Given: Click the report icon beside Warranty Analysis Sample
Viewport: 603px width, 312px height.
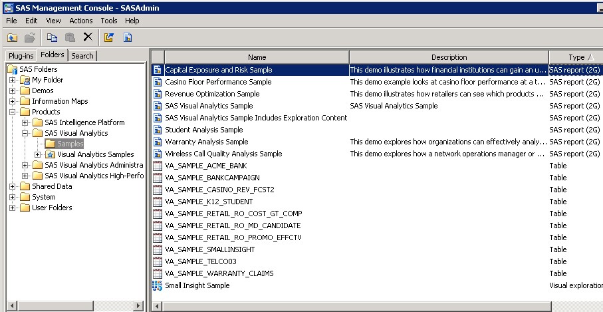Looking at the screenshot, I should [158, 142].
